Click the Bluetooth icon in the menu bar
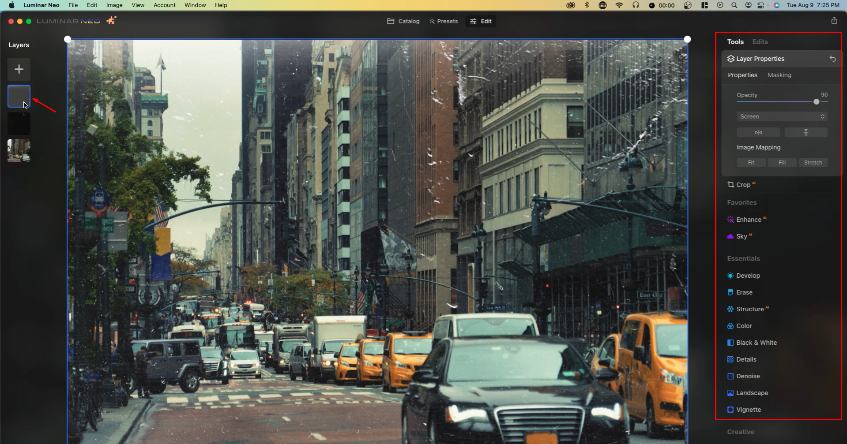 click(x=587, y=5)
